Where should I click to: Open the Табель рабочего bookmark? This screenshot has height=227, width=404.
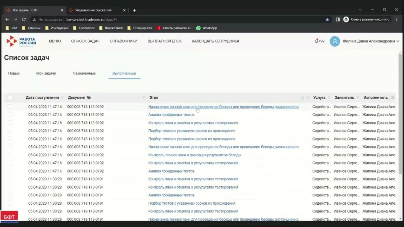[175, 28]
